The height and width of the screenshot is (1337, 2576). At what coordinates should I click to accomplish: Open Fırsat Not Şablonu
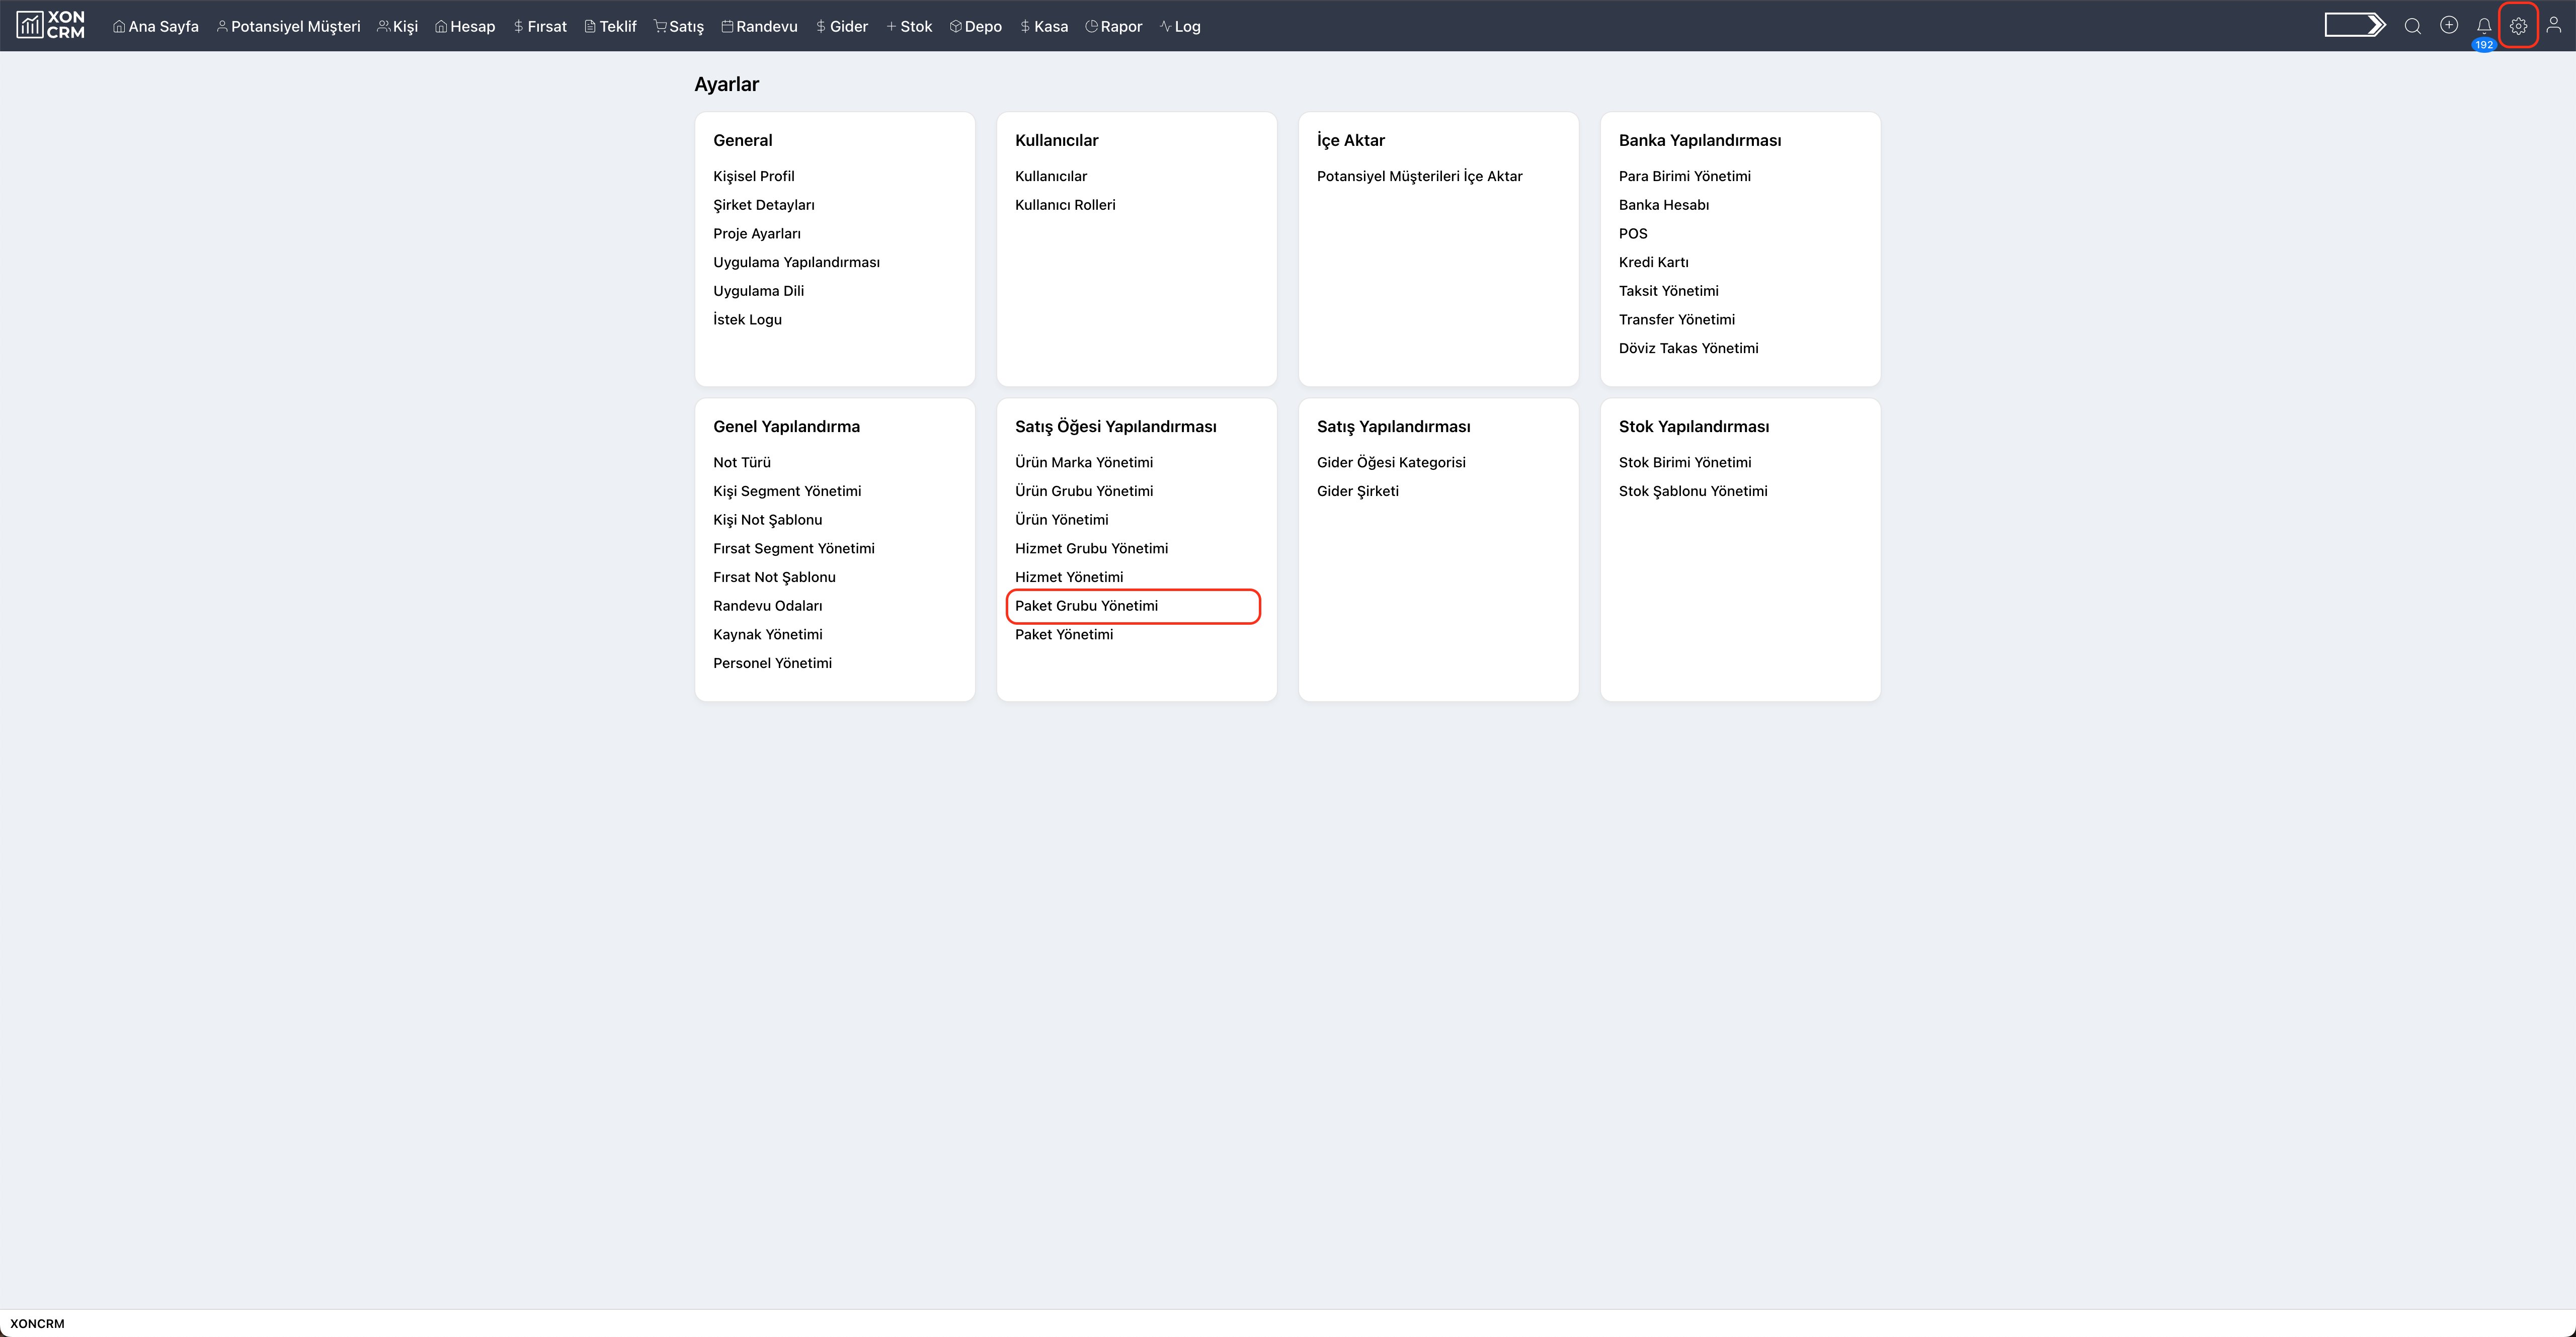(775, 577)
